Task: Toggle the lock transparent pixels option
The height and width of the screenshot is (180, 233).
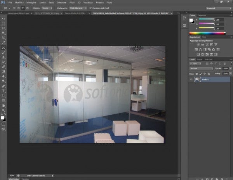Action: point(196,73)
